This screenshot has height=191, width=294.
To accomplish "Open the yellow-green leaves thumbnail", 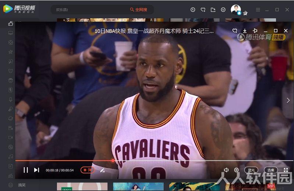I will [194, 187].
